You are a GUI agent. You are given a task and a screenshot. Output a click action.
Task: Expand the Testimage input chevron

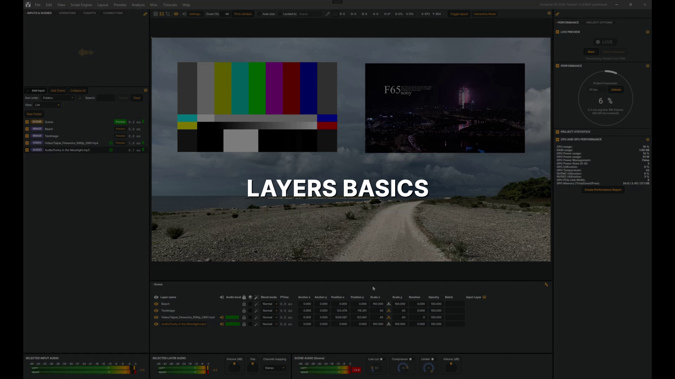(x=27, y=136)
